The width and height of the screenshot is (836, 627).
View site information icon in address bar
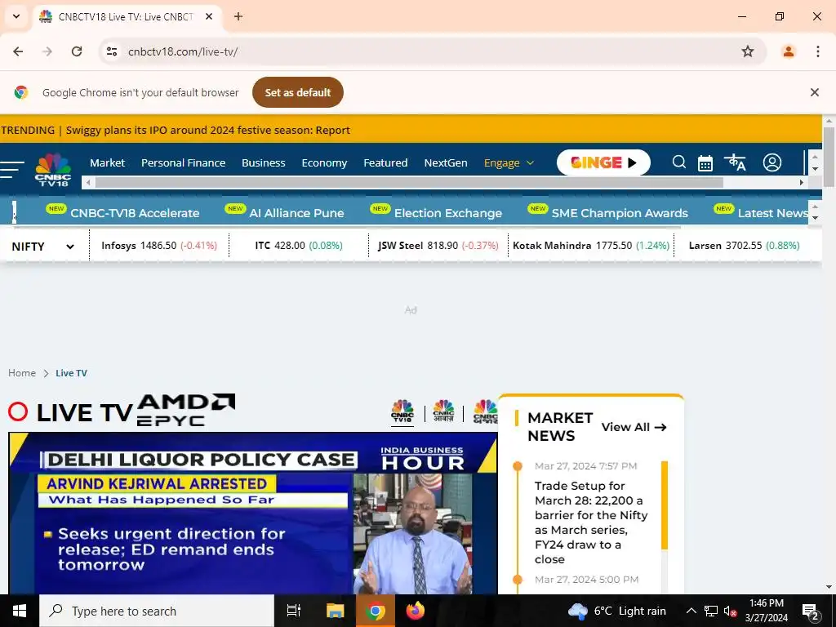(111, 51)
